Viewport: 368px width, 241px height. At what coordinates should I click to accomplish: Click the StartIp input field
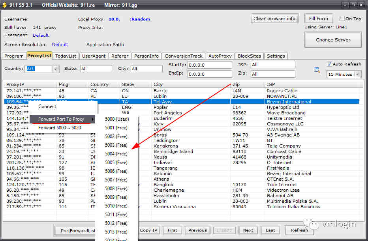point(210,65)
